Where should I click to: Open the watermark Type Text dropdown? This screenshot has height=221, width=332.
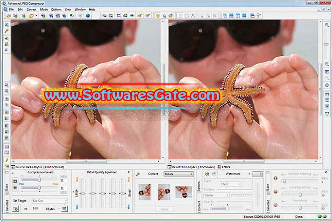pos(231,184)
